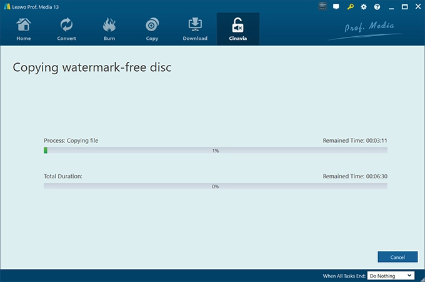Open the Download module
Image resolution: width=425 pixels, height=282 pixels.
[195, 29]
